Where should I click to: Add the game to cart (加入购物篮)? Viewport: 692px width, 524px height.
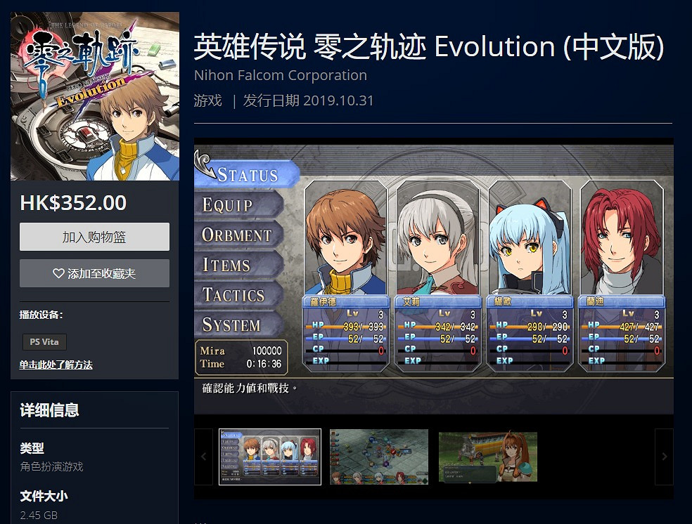click(x=94, y=237)
